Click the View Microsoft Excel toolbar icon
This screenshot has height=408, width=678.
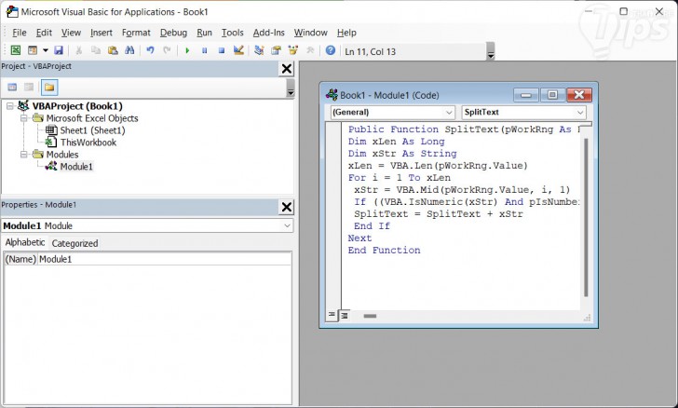pyautogui.click(x=15, y=50)
